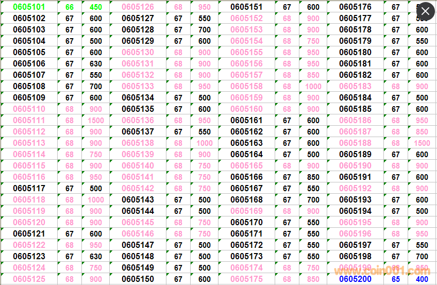Click the 850 price next to 0605166
Image resolution: width=437 pixels, height=285 pixels.
click(313, 177)
